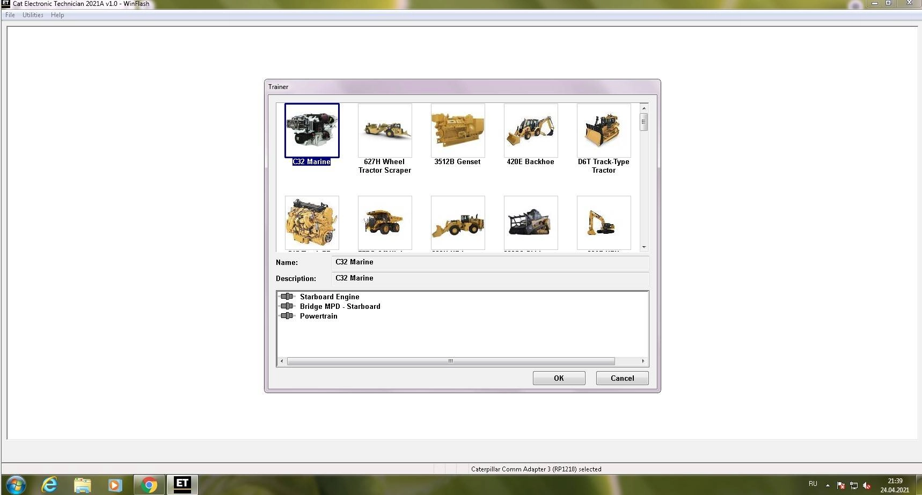Click the D6T Track-Type Tractor label
Viewport: 922px width, 495px height.
click(x=604, y=166)
